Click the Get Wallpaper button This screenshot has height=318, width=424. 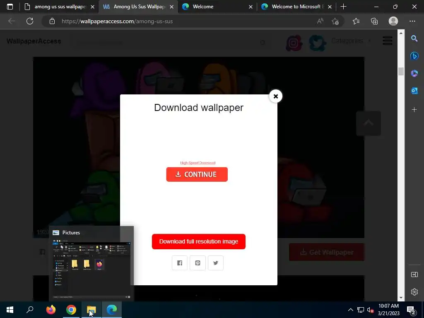pos(327,252)
